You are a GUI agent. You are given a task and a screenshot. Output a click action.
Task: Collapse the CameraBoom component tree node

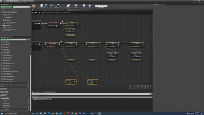click(x=3, y=19)
